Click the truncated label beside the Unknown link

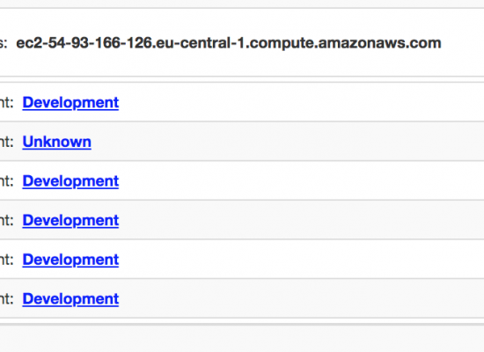point(6,142)
